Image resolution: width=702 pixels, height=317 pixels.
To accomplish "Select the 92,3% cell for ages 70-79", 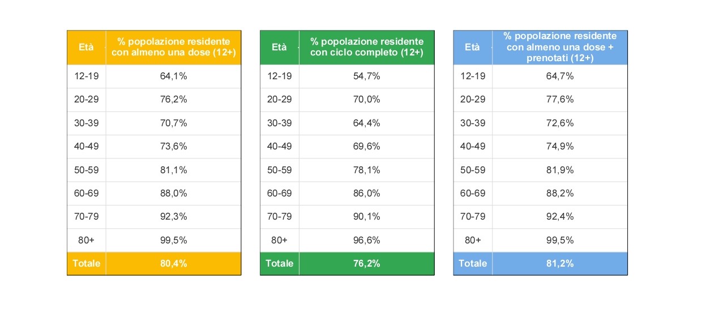I will pos(173,217).
